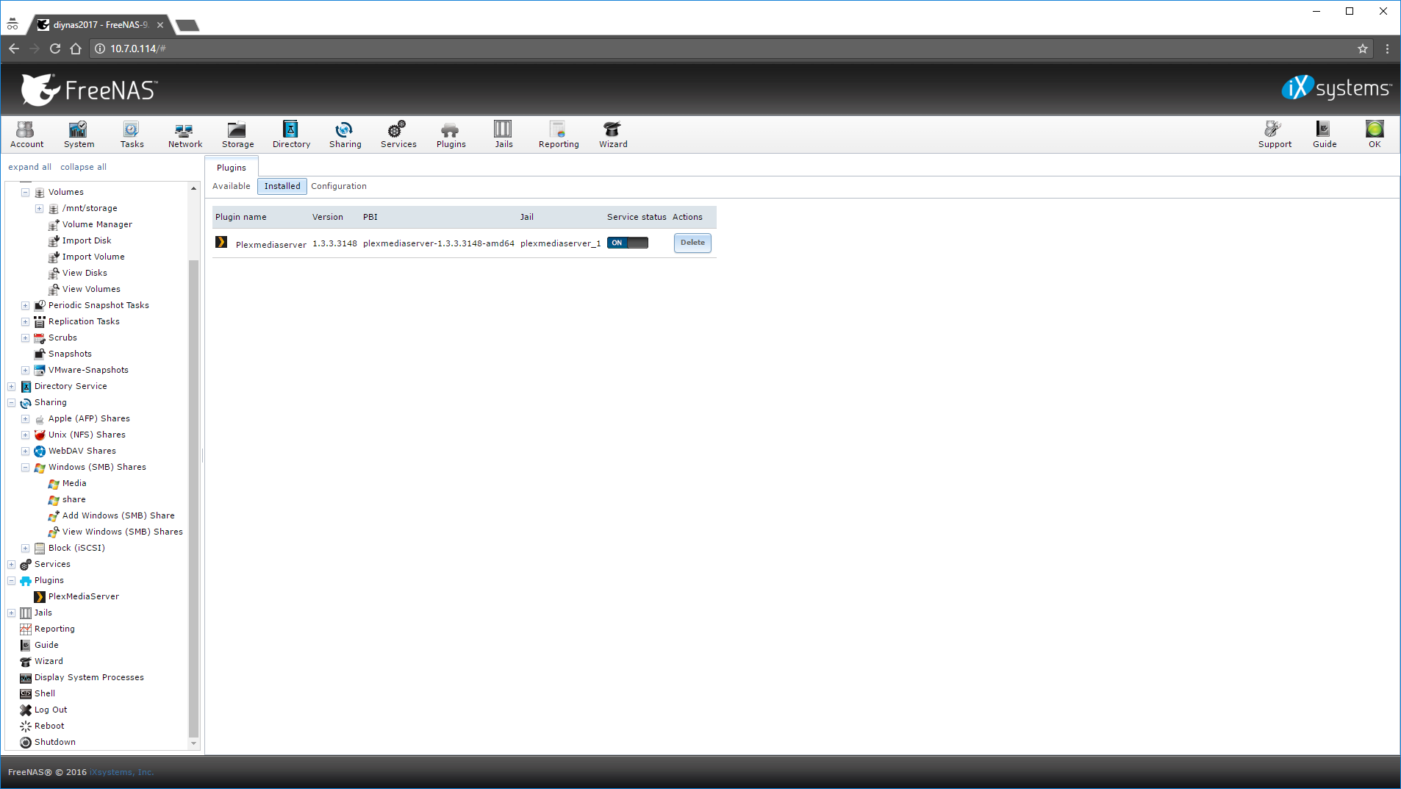Collapse Windows (SMB) Shares node
Image resolution: width=1401 pixels, height=789 pixels.
point(25,468)
